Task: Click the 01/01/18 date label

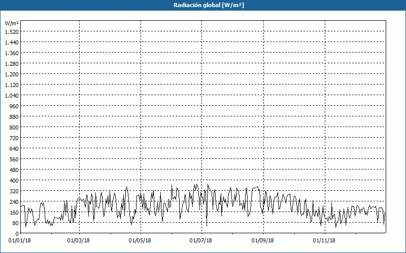Action: (20, 241)
